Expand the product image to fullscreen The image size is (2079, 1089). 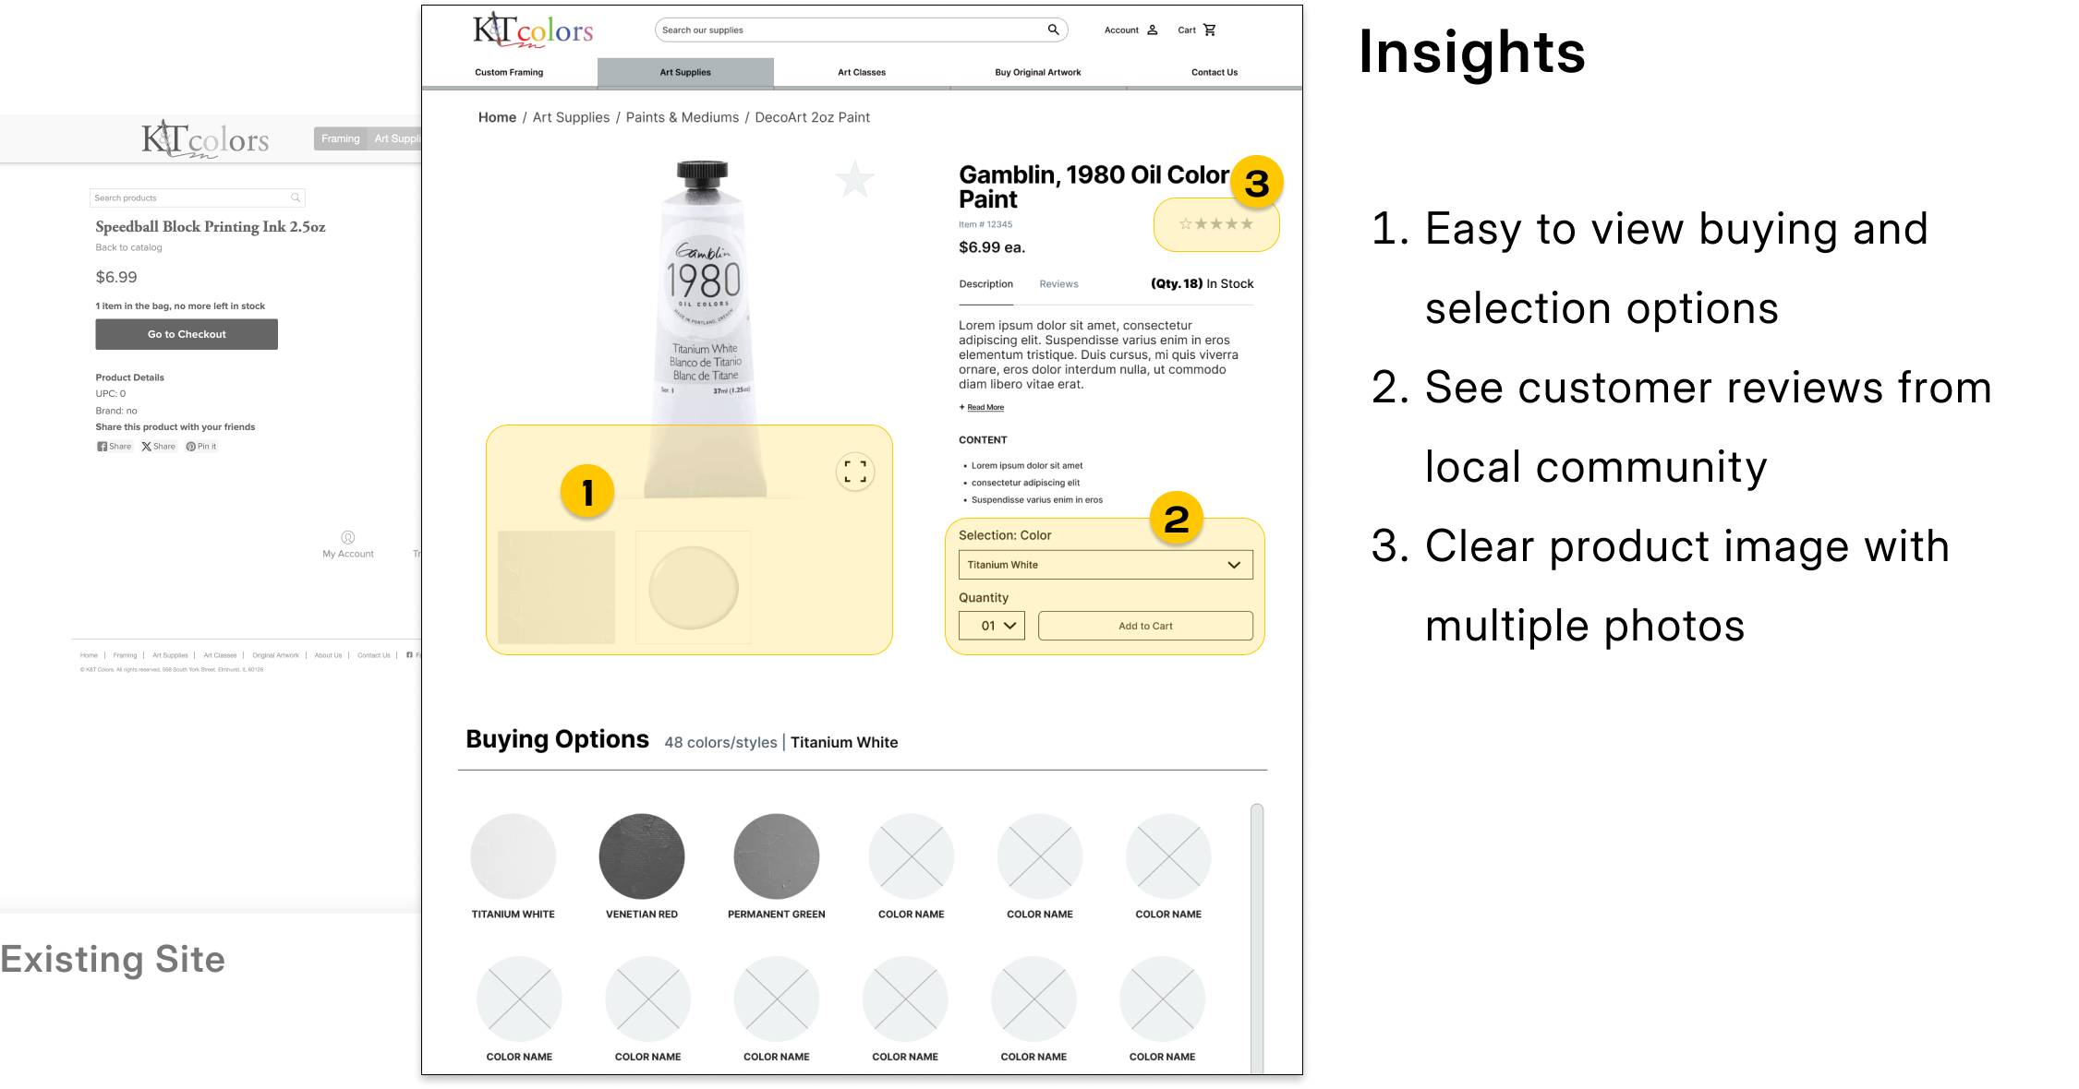point(855,472)
